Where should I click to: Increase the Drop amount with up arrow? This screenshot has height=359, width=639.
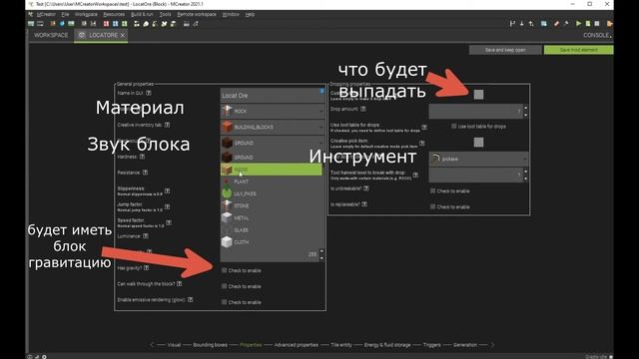526,109
